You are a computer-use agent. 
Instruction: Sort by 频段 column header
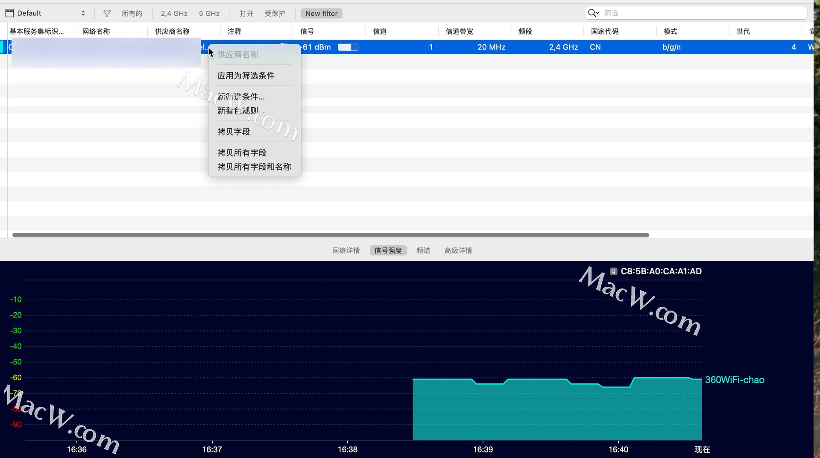click(x=525, y=31)
